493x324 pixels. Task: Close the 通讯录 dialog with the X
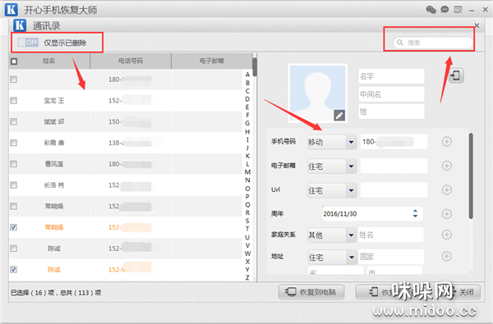[477, 25]
